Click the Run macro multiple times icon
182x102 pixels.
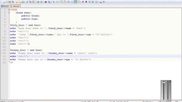93,2
